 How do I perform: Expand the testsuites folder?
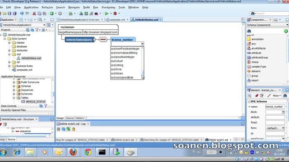point(9,50)
